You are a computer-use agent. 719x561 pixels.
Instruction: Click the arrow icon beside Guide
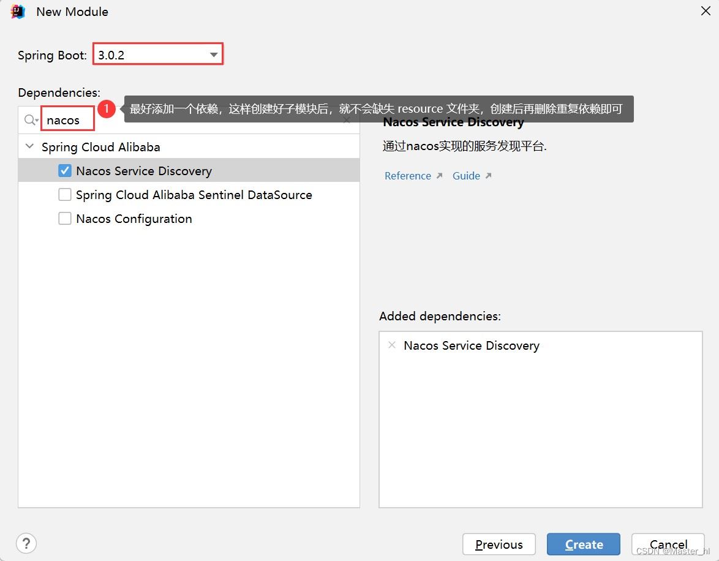pyautogui.click(x=488, y=176)
